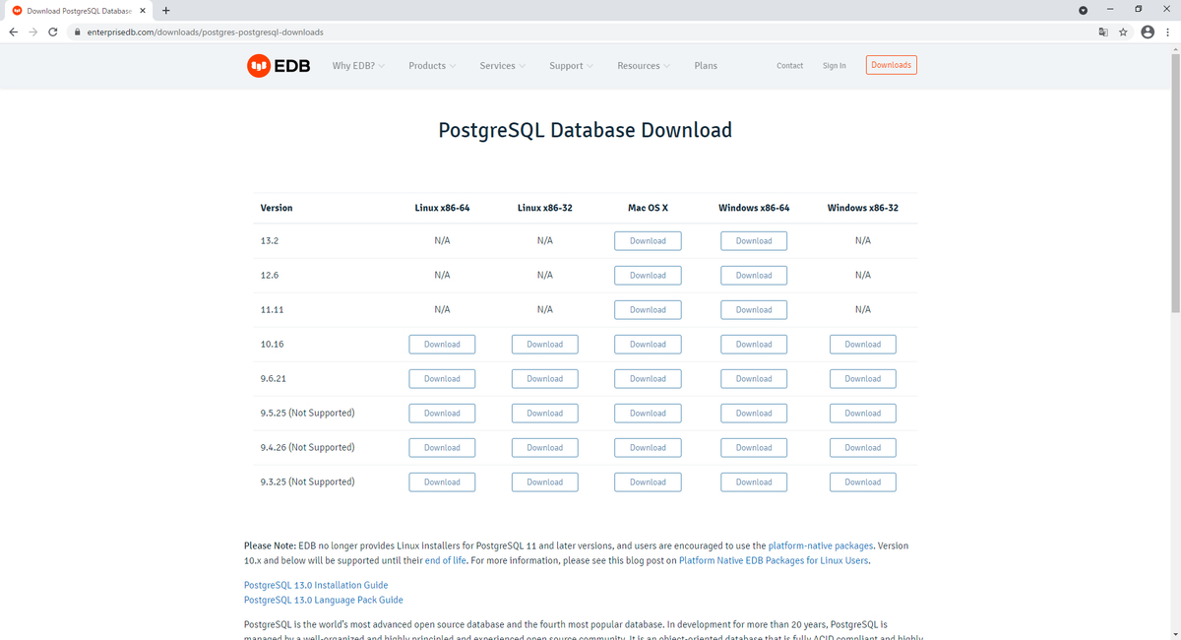The image size is (1181, 640).
Task: Download version 11.11 for Windows x86-64
Action: (x=754, y=310)
